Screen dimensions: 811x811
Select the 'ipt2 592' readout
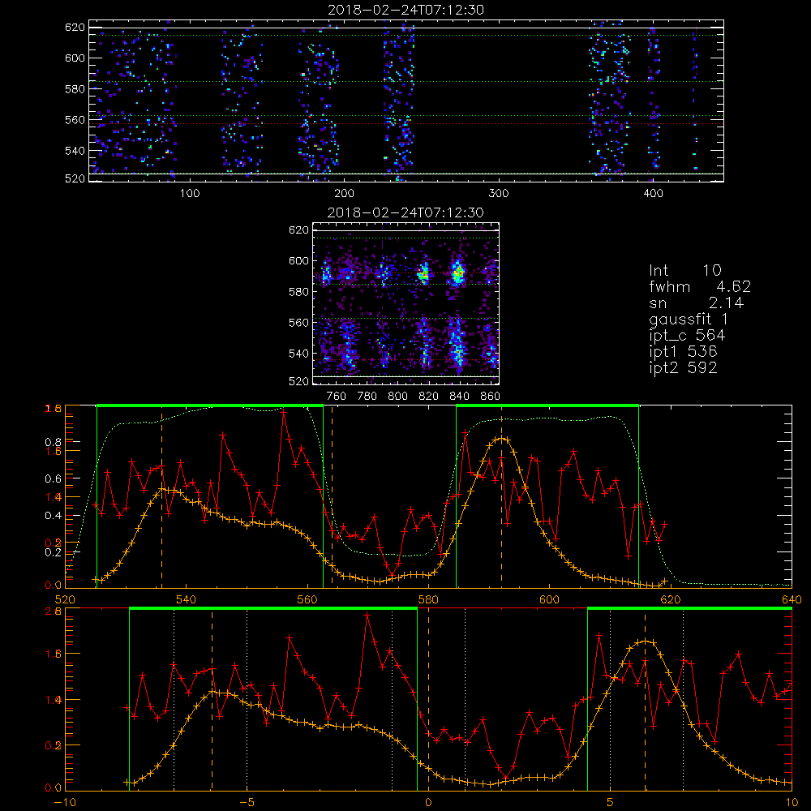tap(683, 367)
